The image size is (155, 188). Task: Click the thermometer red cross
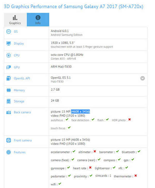pyautogui.click(x=136, y=176)
